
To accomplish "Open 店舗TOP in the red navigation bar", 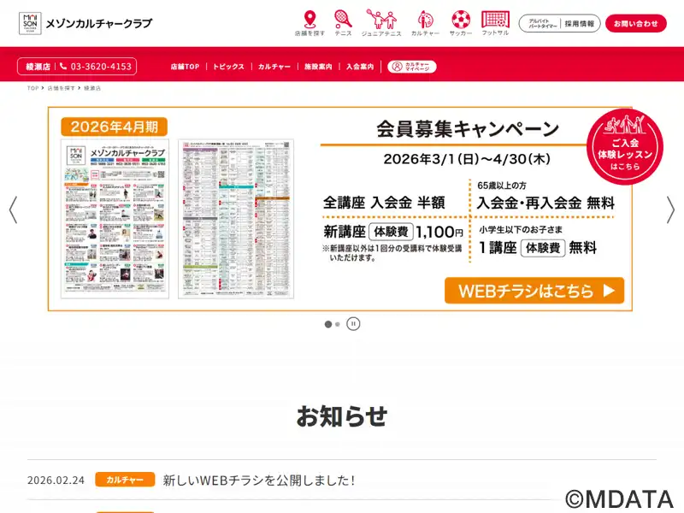I will (x=184, y=67).
